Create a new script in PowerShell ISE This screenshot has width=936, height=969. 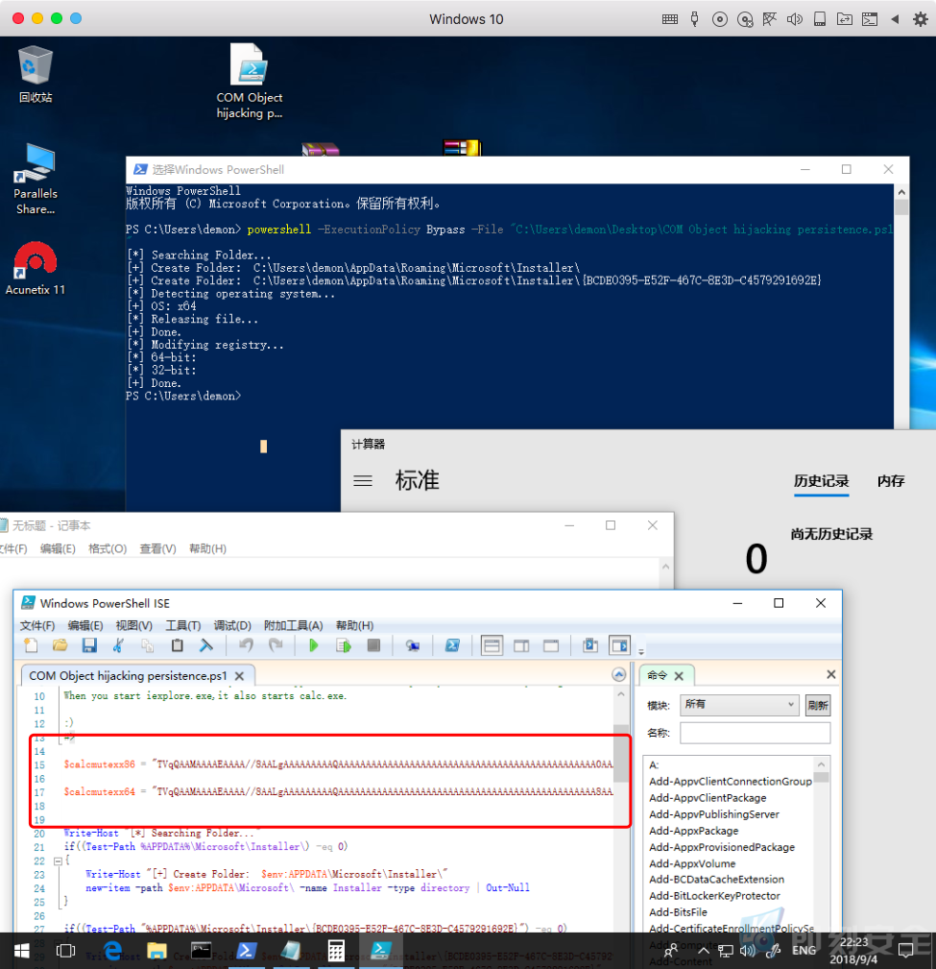click(31, 645)
